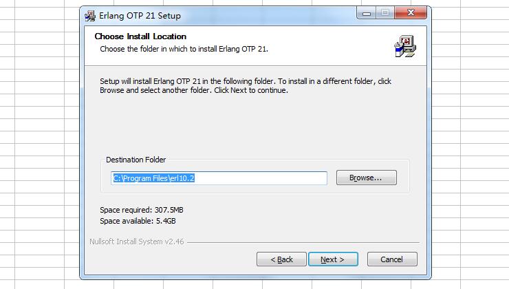Click the Setup will install Erlang paragraph
Image resolution: width=509 pixels, height=289 pixels.
pos(246,86)
